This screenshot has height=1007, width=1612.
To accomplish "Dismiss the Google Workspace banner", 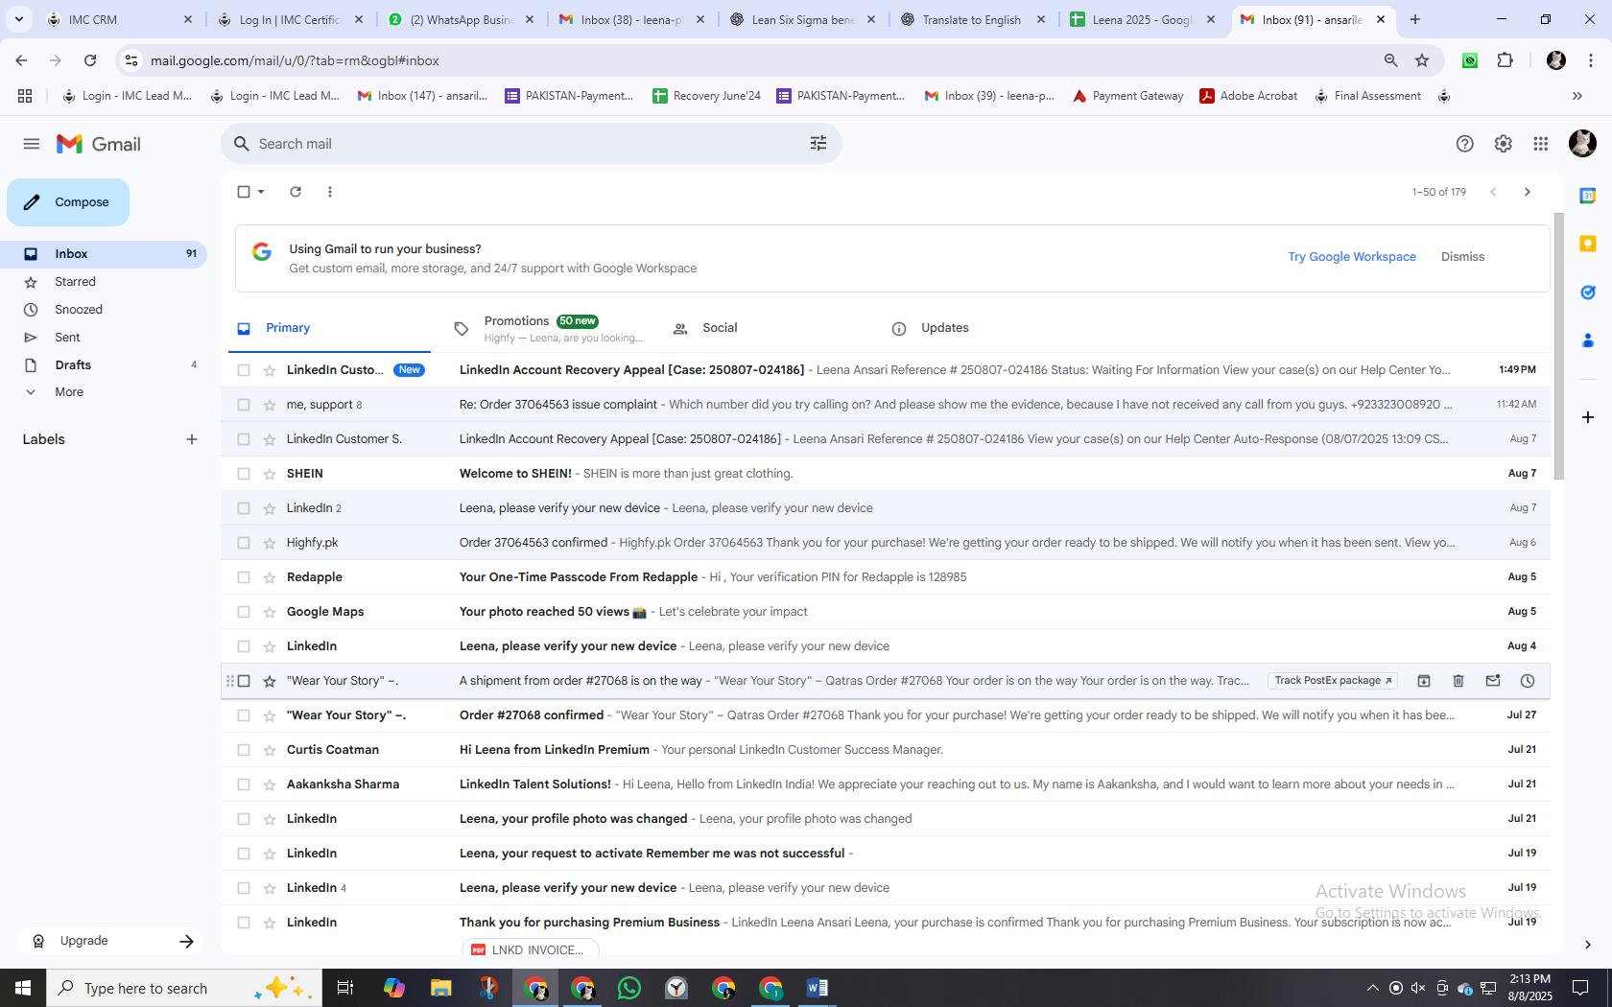I will coord(1462,257).
